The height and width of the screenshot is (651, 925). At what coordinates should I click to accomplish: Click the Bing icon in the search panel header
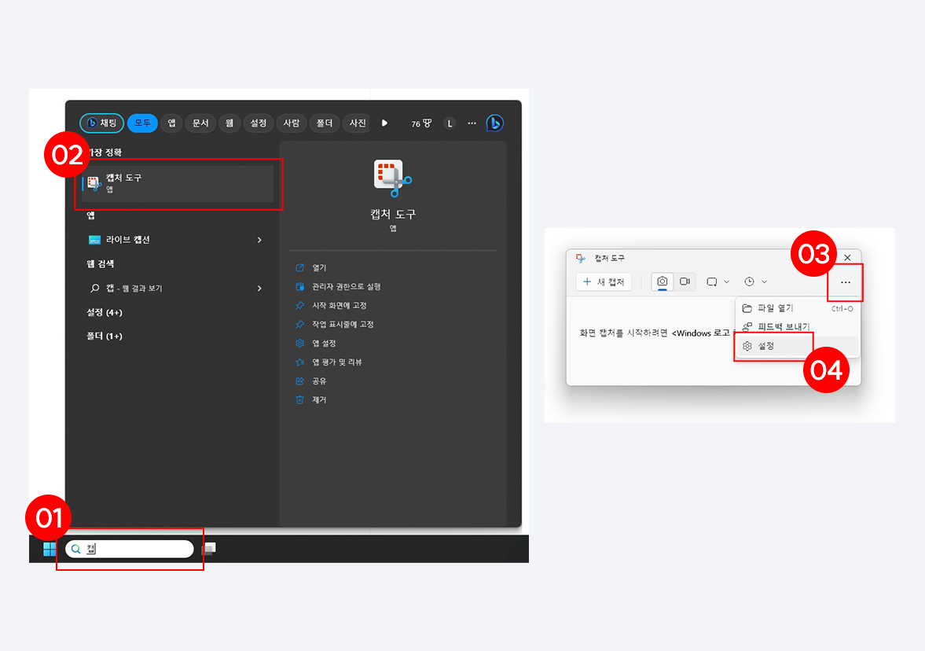495,123
